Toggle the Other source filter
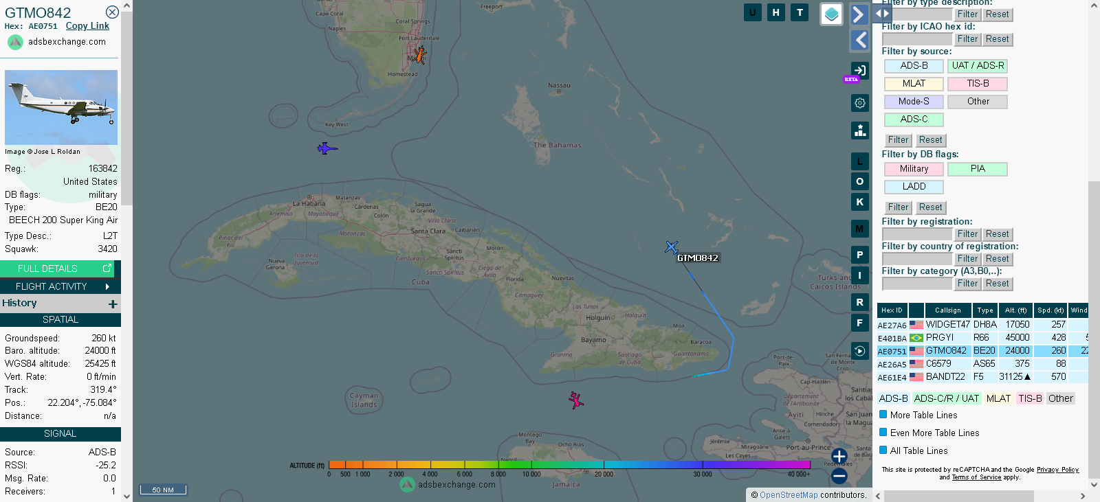 pyautogui.click(x=978, y=102)
